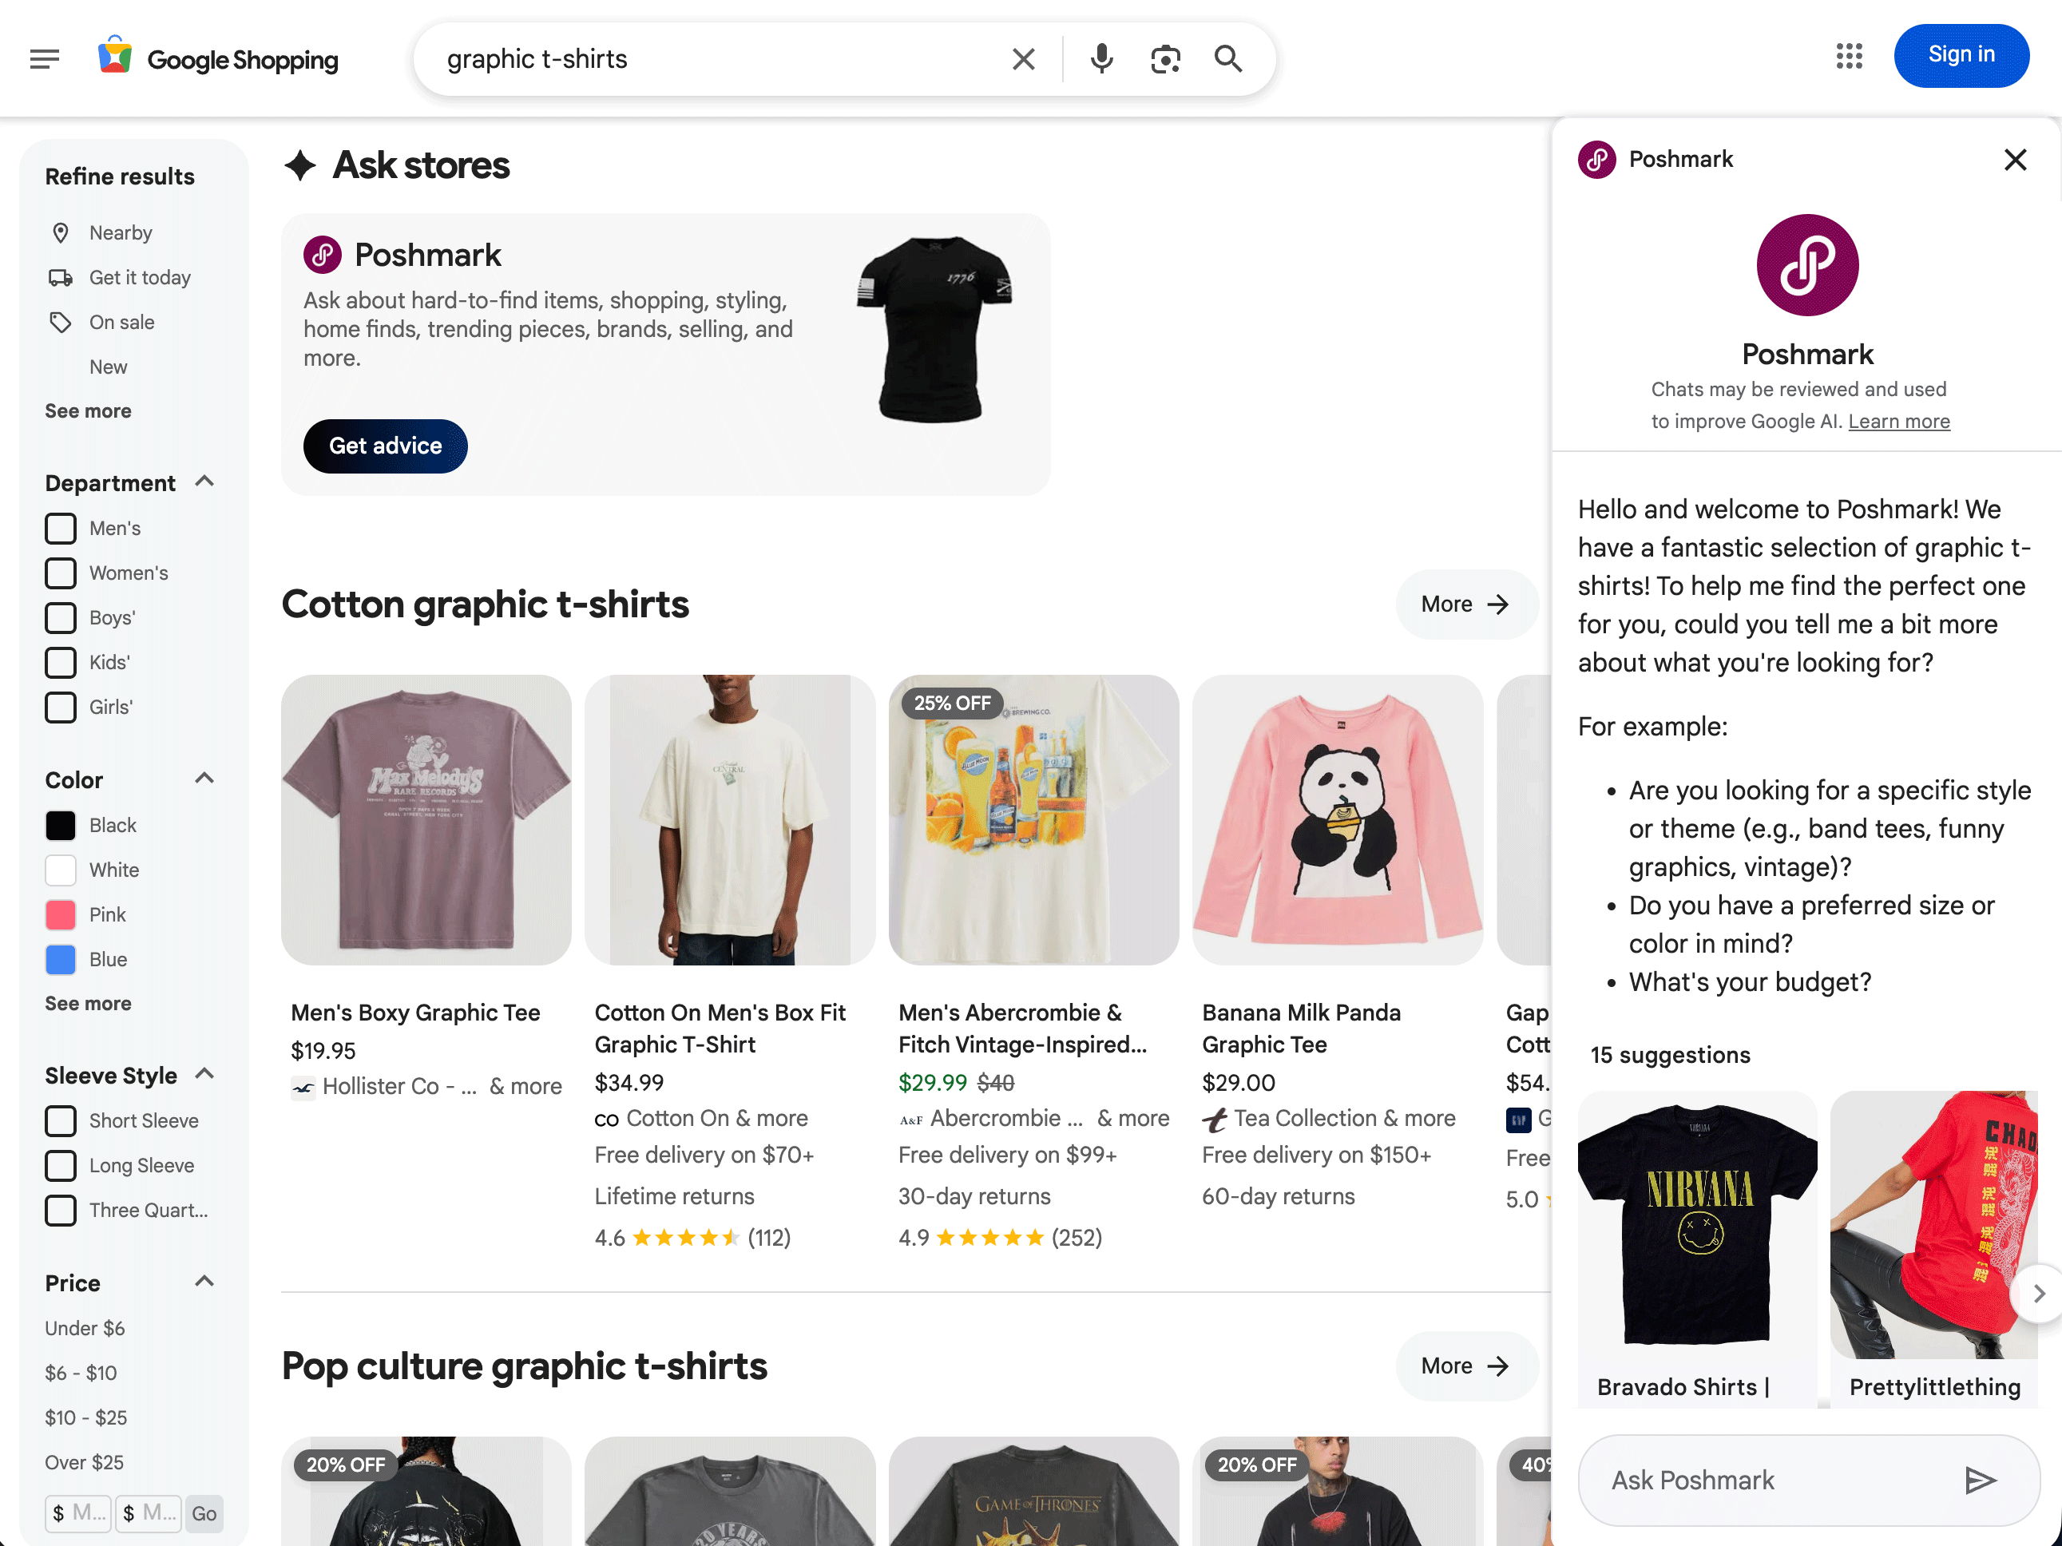2062x1546 pixels.
Task: Open the Learn more link
Action: [1899, 421]
